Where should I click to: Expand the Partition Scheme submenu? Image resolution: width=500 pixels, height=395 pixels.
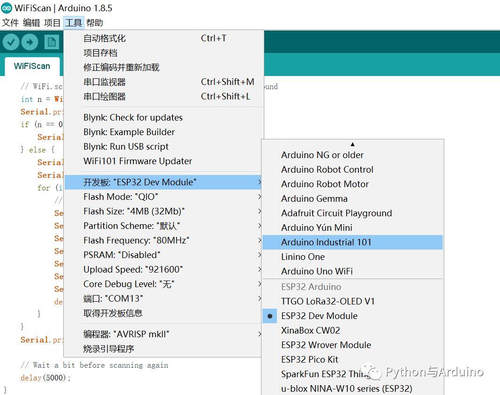pyautogui.click(x=163, y=226)
